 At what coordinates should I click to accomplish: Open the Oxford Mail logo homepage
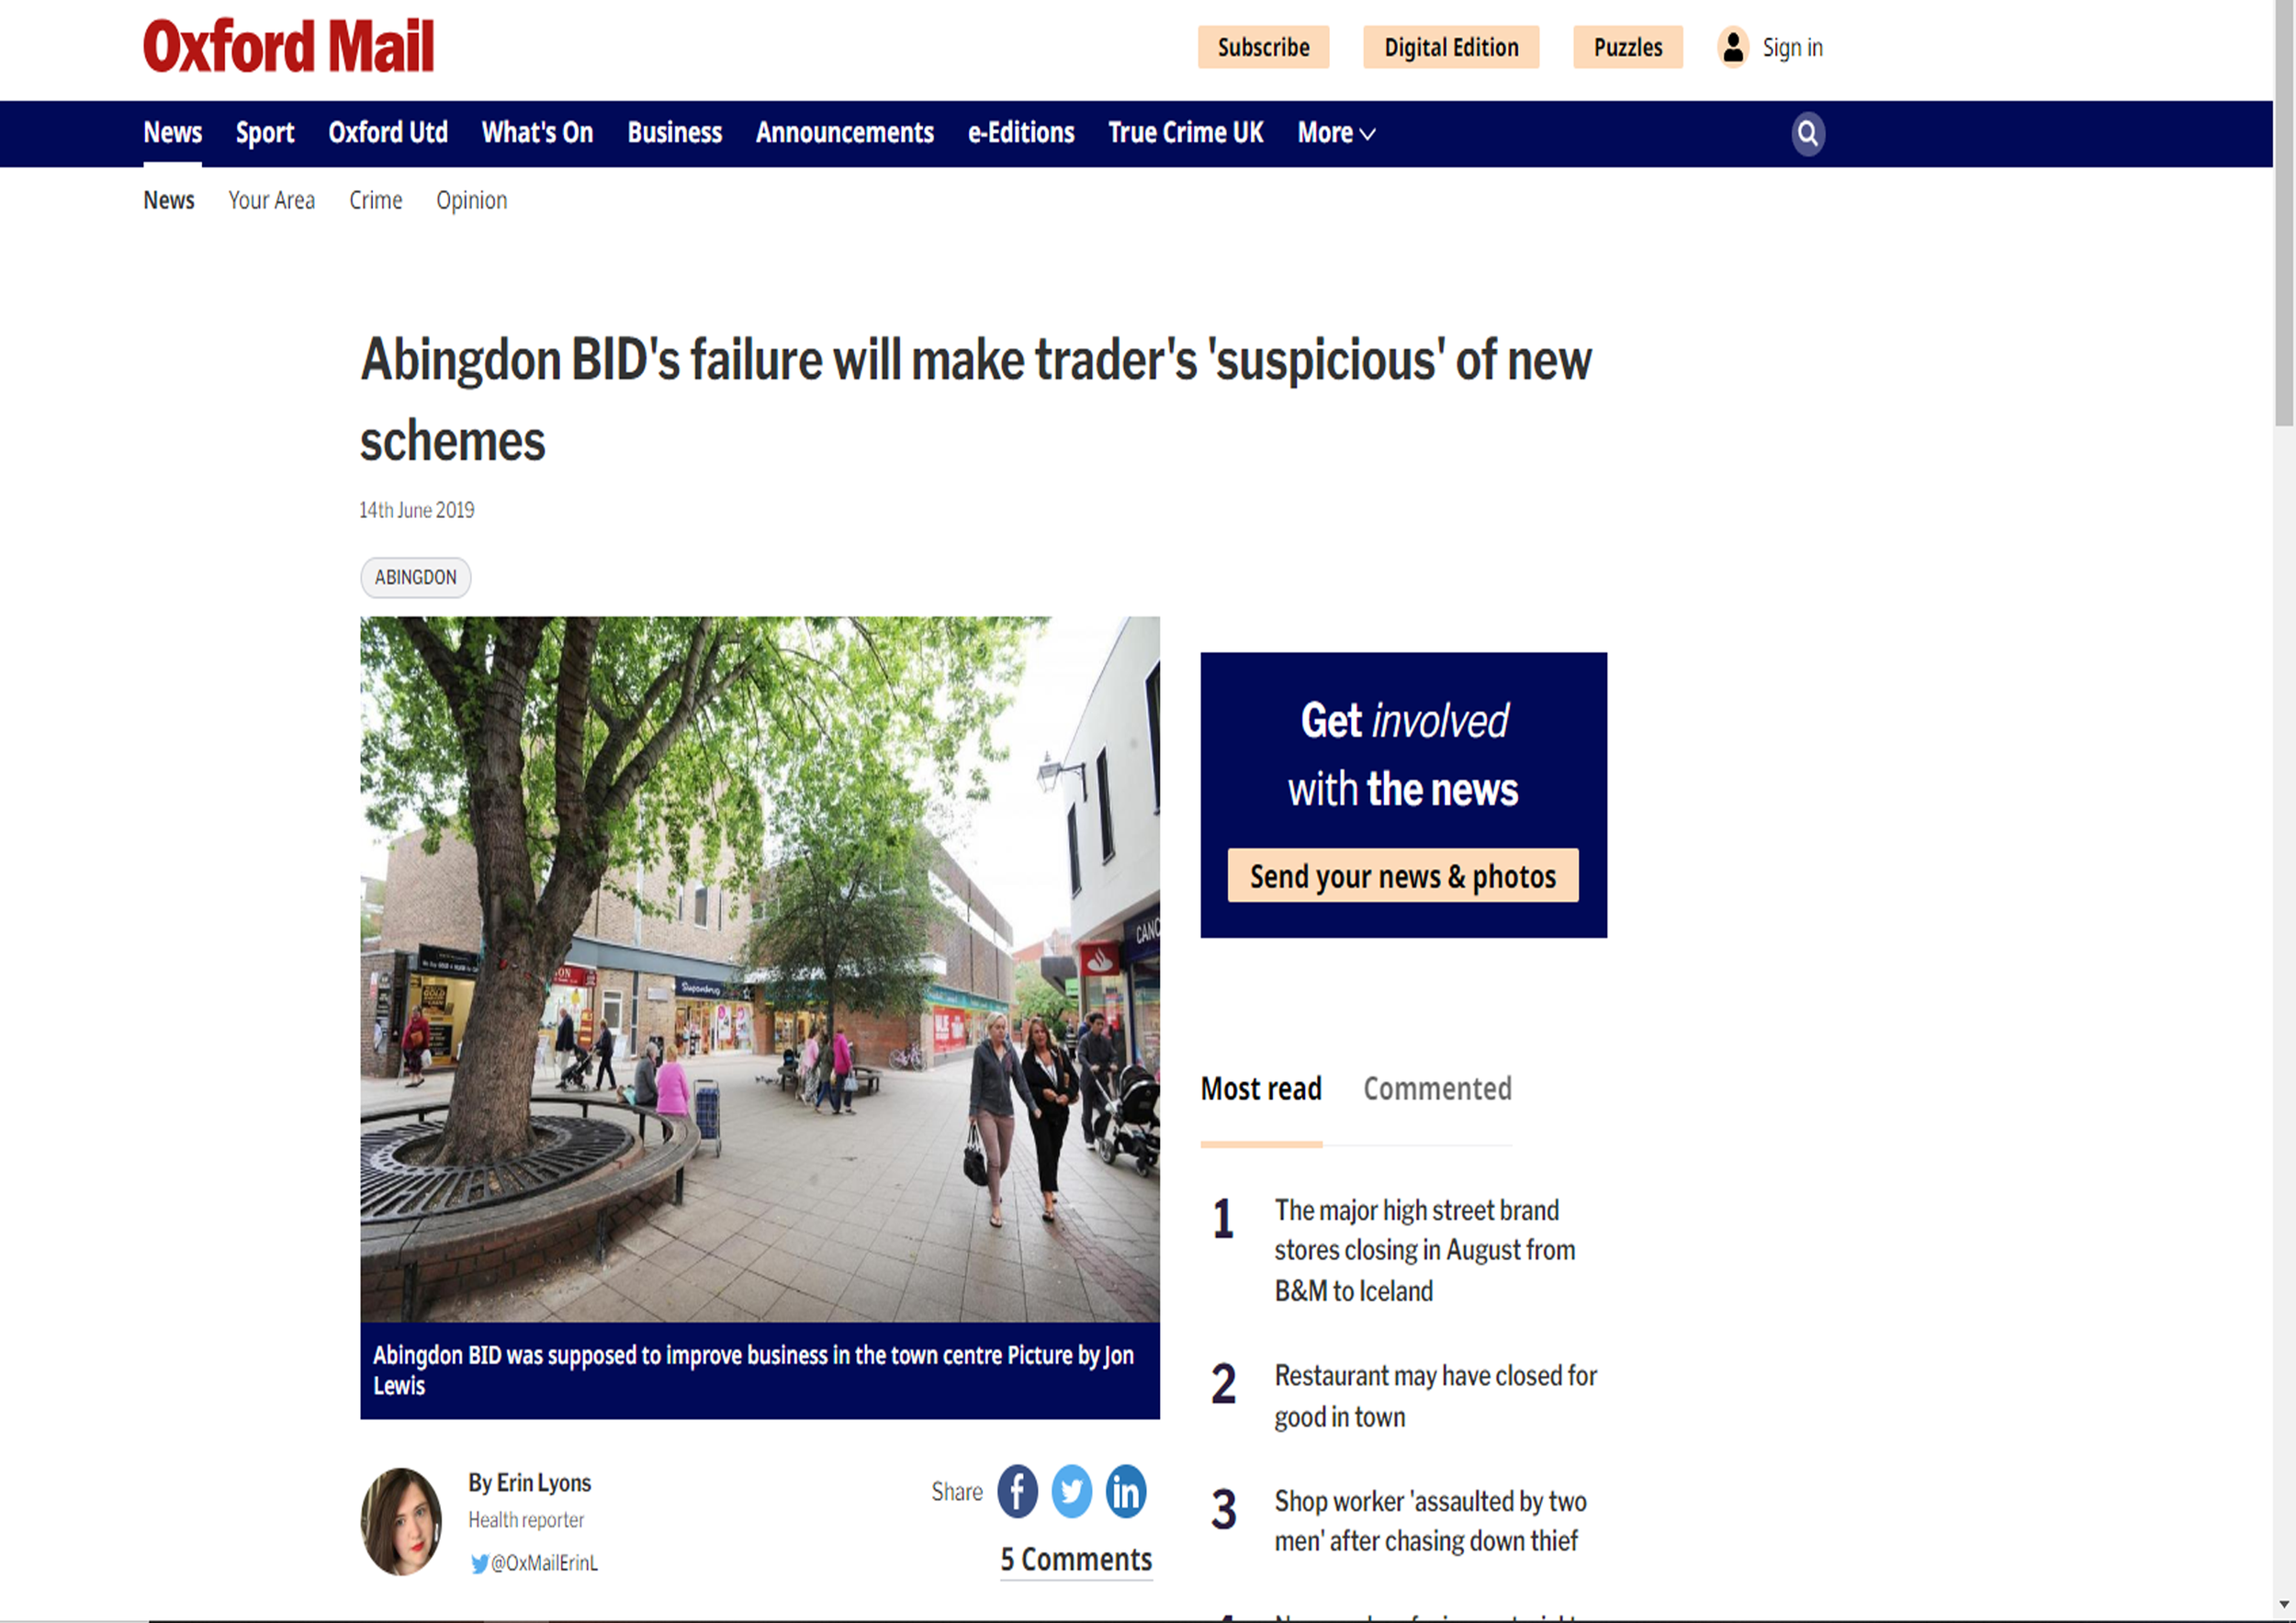[x=289, y=46]
